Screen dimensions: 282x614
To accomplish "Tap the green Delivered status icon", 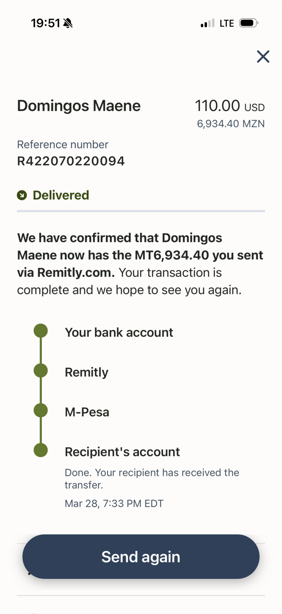I will [x=22, y=195].
